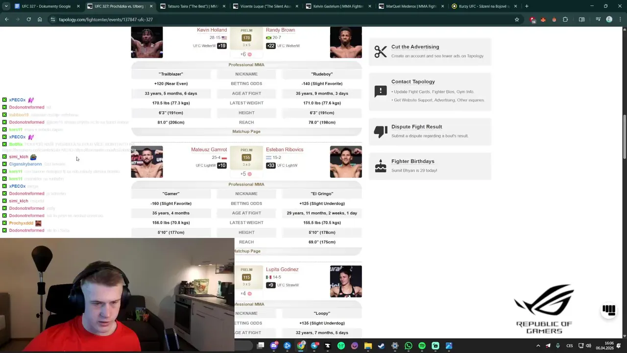Click the Contact Tapology heading
The height and width of the screenshot is (353, 627).
[413, 81]
